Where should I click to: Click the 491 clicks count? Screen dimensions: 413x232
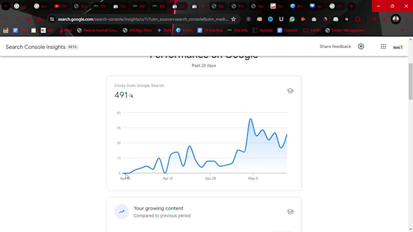[x=121, y=95]
